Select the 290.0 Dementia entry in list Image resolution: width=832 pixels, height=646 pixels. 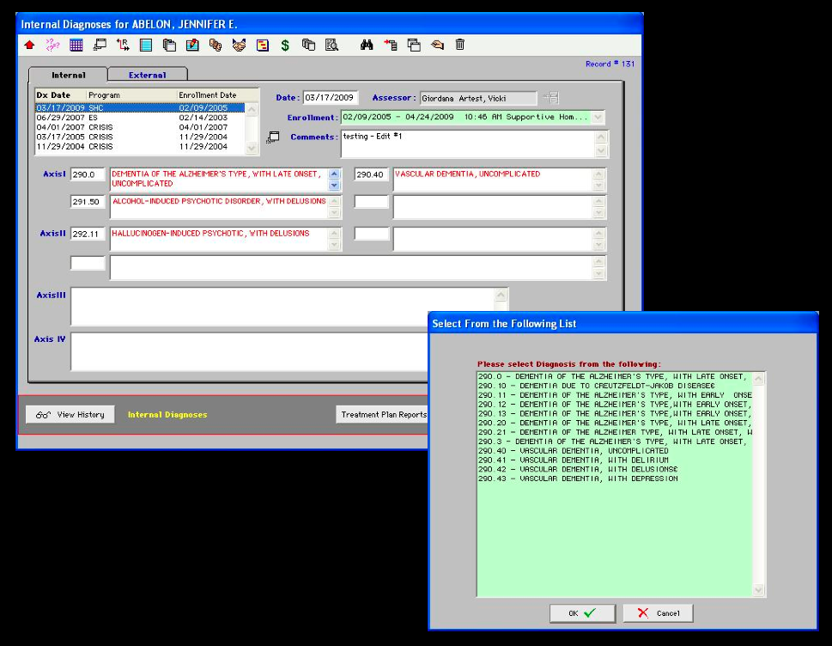tap(615, 376)
